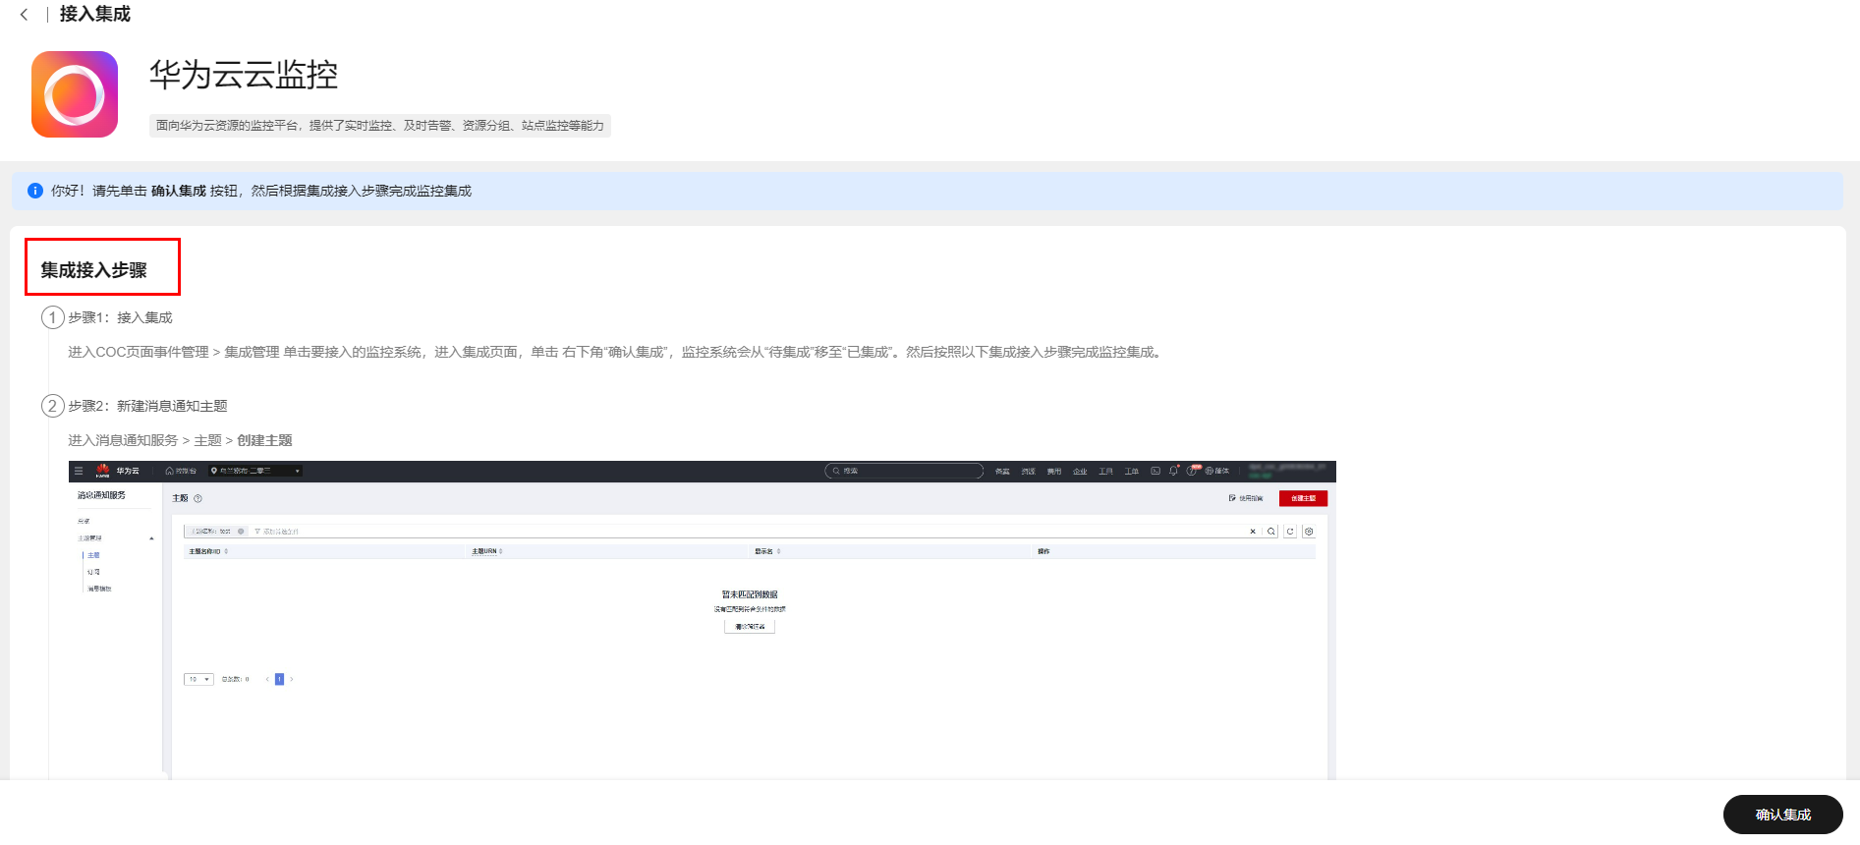Click the step 1 paragraph starting 进入COC页面事件管理
1860x845 pixels.
point(616,352)
